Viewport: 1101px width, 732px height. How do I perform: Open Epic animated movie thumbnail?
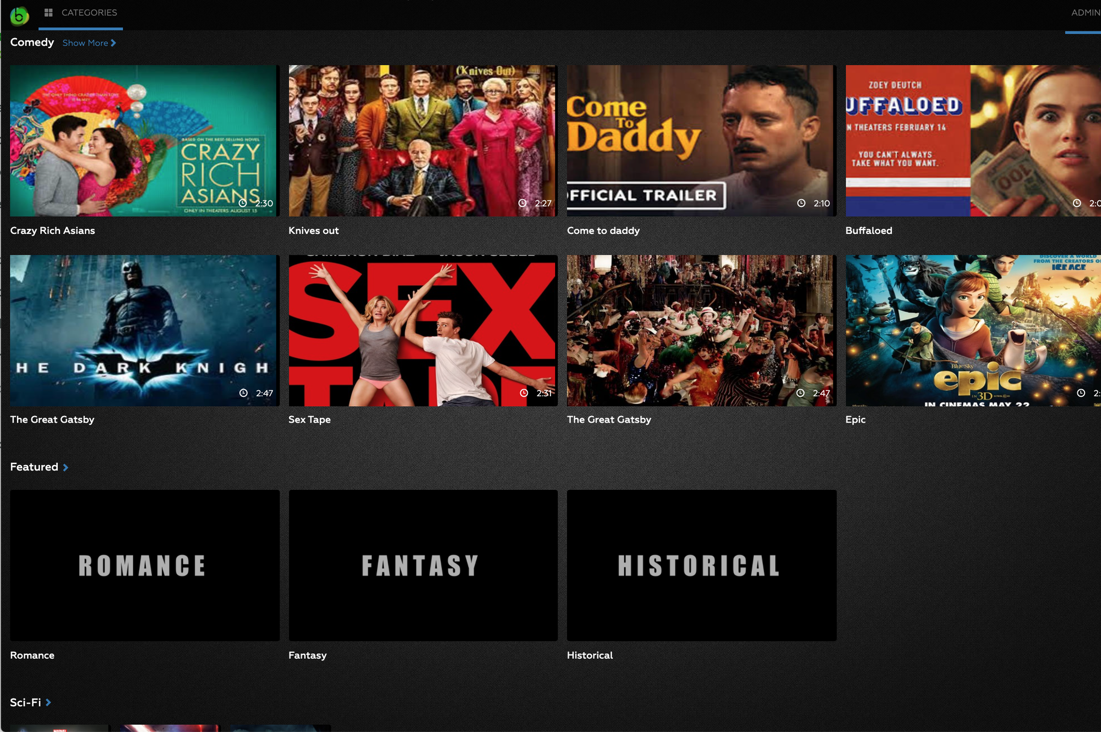coord(973,330)
